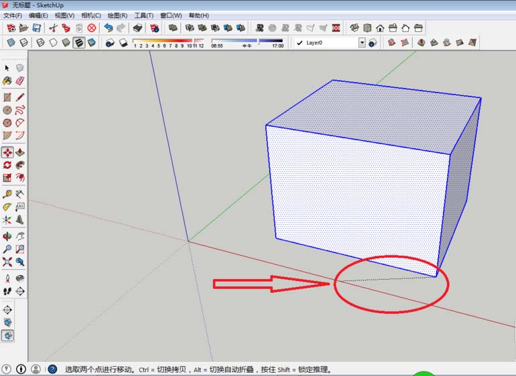Click the Open file folder icon

click(x=23, y=28)
